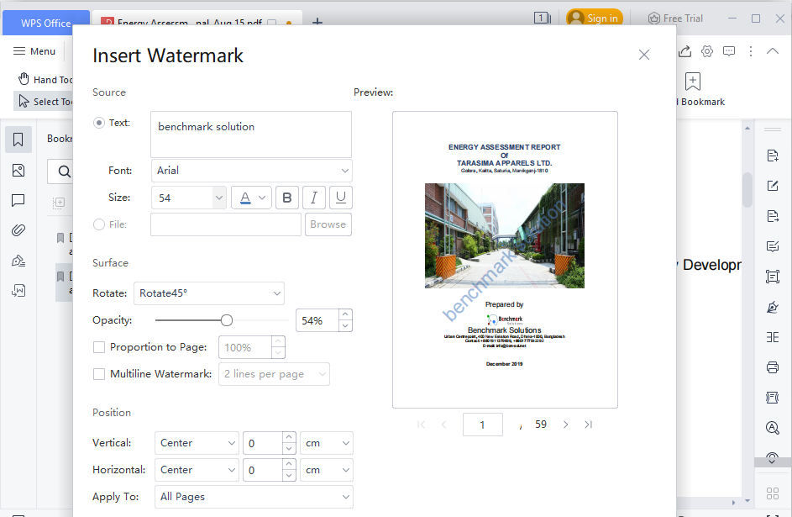Add a new tab

[x=317, y=22]
